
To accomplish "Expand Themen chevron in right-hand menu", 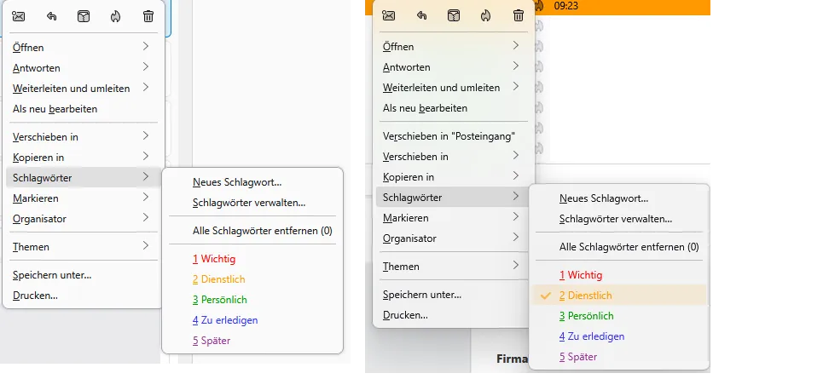I will [516, 266].
